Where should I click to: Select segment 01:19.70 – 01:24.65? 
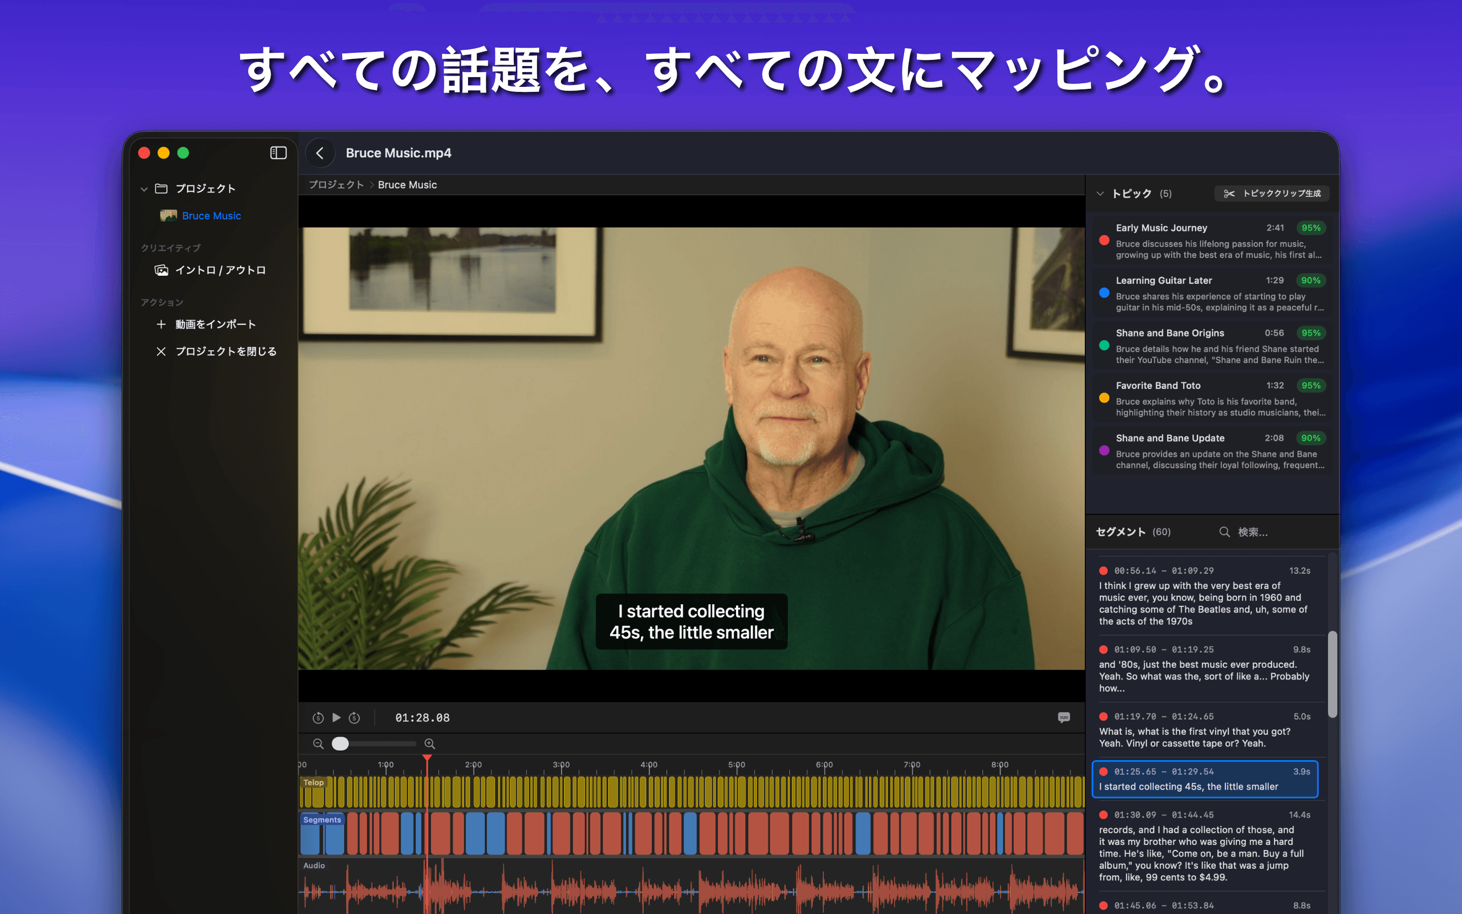(x=1205, y=730)
